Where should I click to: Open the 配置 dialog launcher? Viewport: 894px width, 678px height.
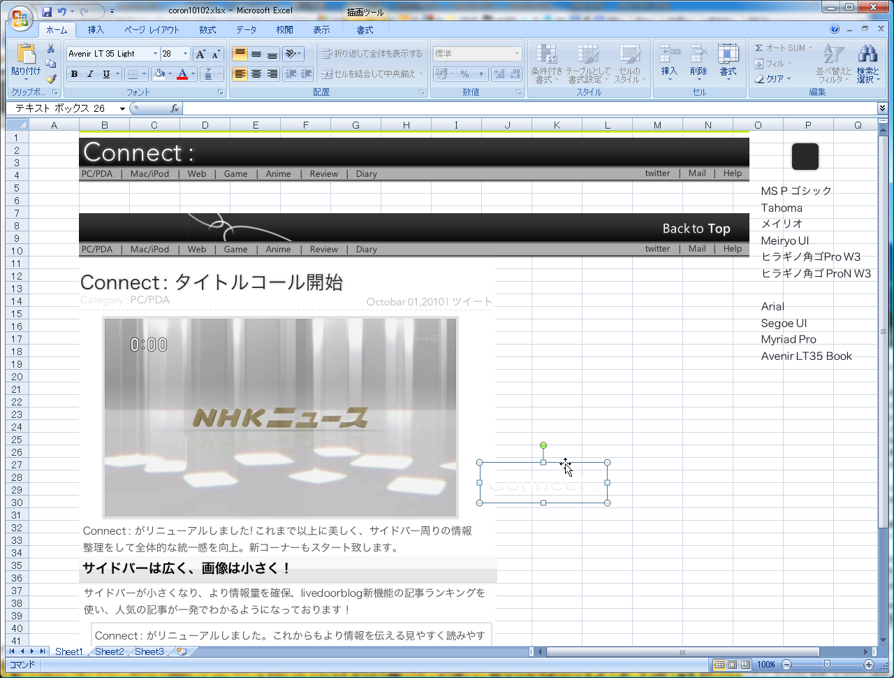tap(421, 92)
